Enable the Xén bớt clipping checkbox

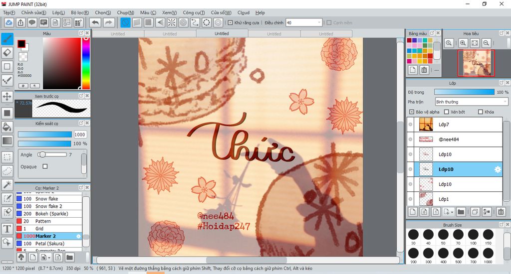447,112
